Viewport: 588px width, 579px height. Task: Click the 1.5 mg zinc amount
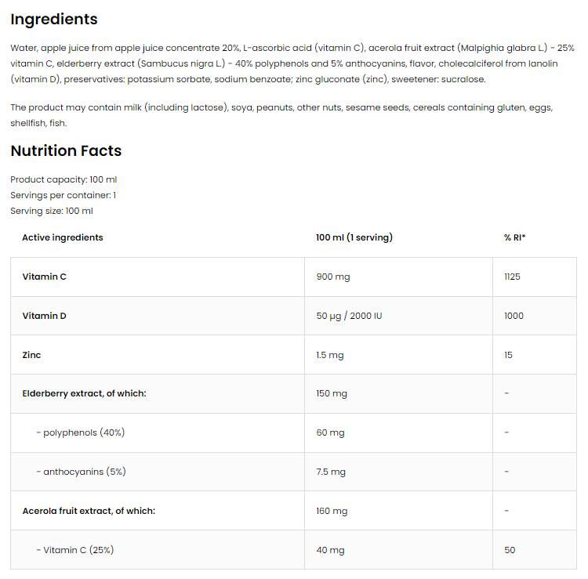[330, 355]
